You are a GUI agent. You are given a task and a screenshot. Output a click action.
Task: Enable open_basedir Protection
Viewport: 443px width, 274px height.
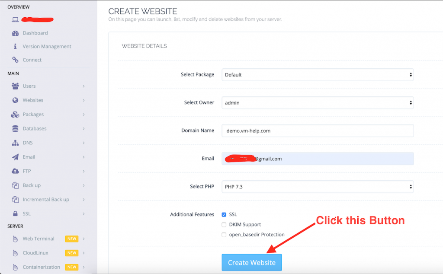tap(224, 235)
